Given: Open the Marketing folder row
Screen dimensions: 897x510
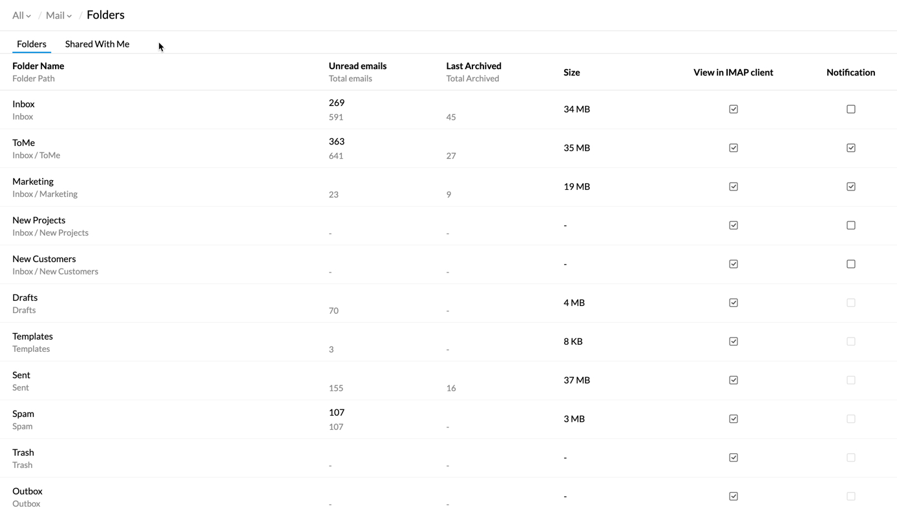Looking at the screenshot, I should click(33, 181).
